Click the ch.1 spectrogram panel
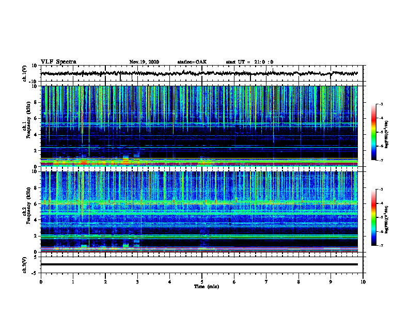Screen dimensions: 409x316 pos(199,126)
